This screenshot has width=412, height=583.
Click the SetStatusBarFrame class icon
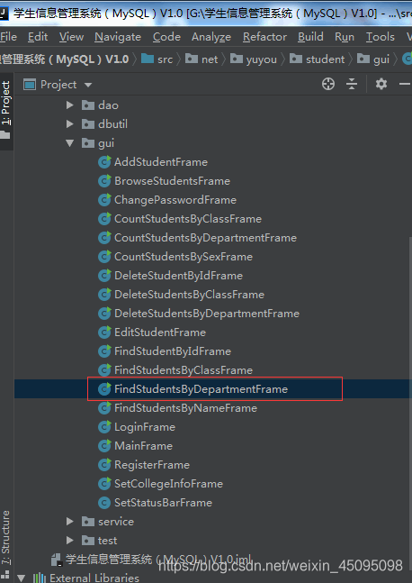click(x=104, y=503)
